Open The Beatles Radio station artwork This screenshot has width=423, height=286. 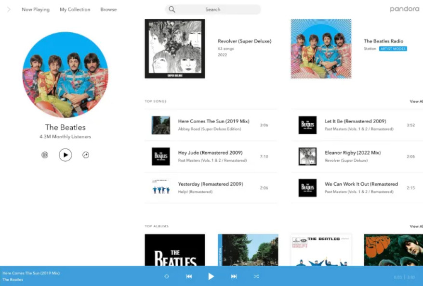tap(321, 49)
